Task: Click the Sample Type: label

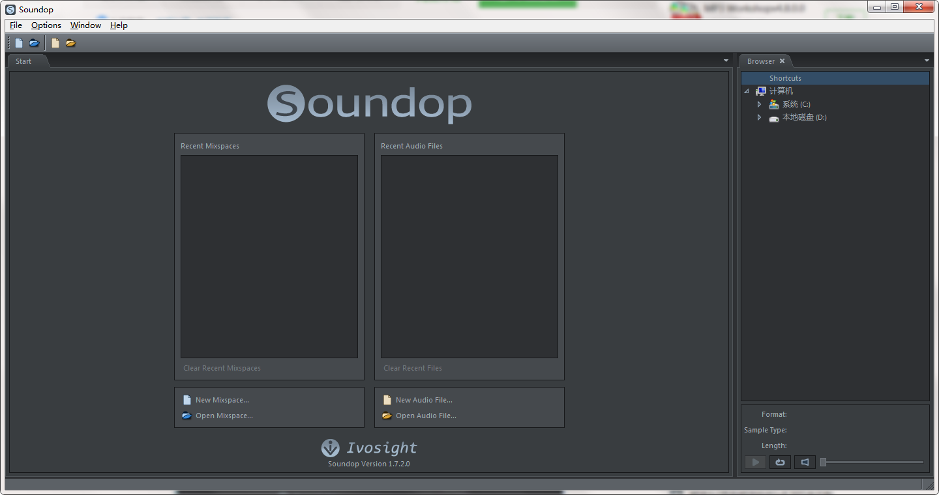Action: click(x=766, y=430)
